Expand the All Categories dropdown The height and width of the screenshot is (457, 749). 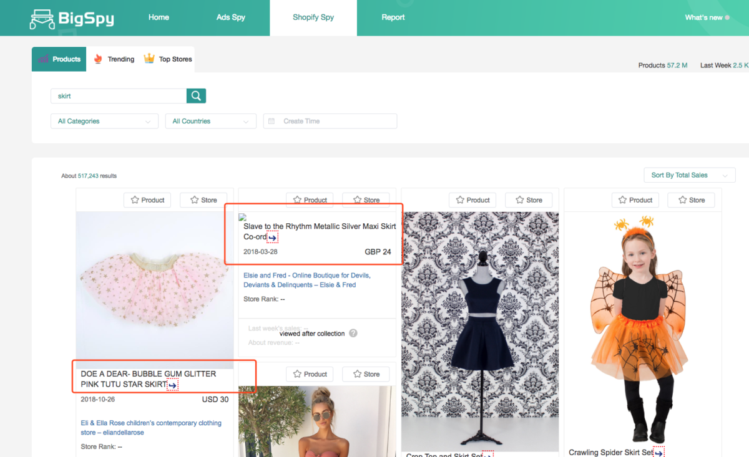(104, 121)
